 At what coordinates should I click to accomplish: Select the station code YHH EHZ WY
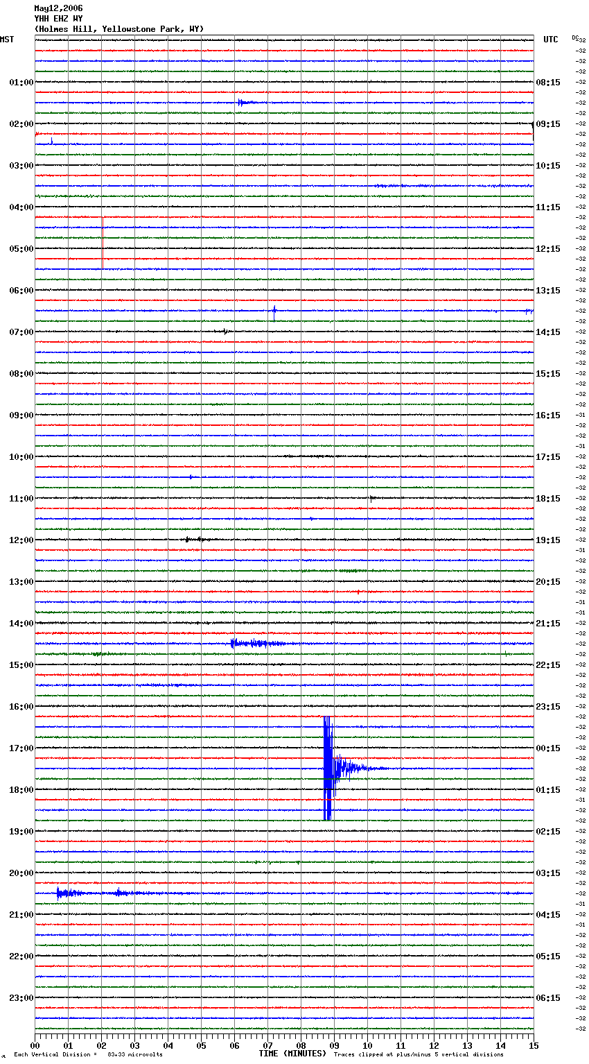58,19
